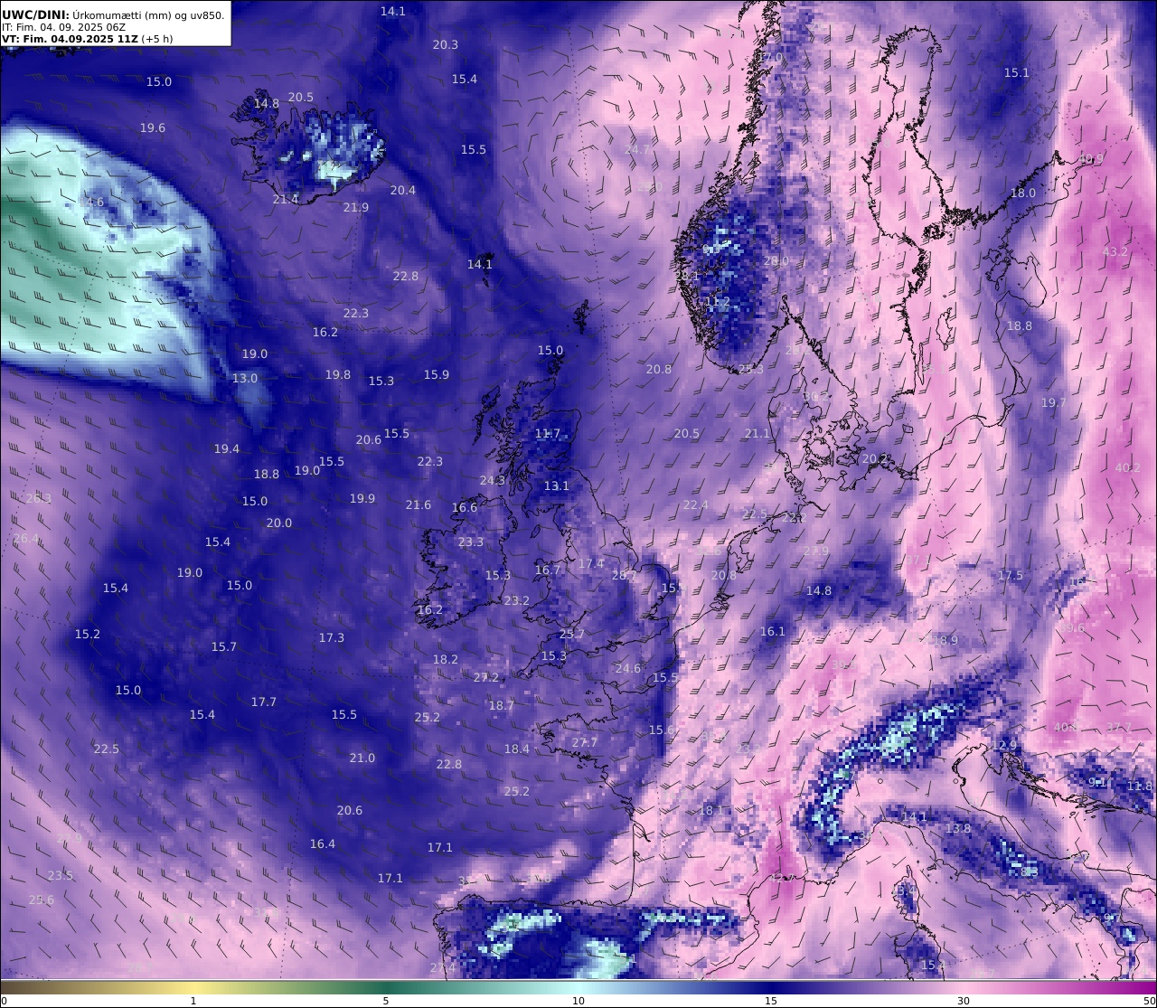The height and width of the screenshot is (1008, 1157).
Task: Click the 18.9 value on the map
Action: pyautogui.click(x=945, y=640)
